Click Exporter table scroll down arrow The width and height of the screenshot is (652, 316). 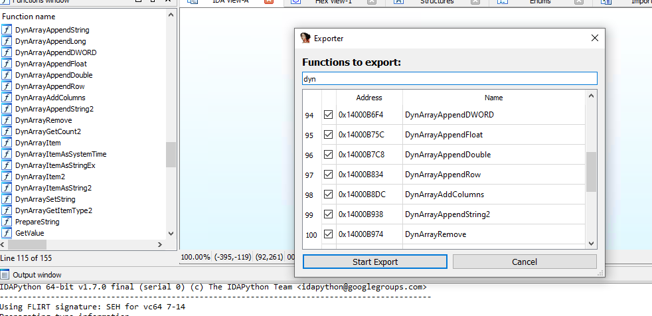592,244
